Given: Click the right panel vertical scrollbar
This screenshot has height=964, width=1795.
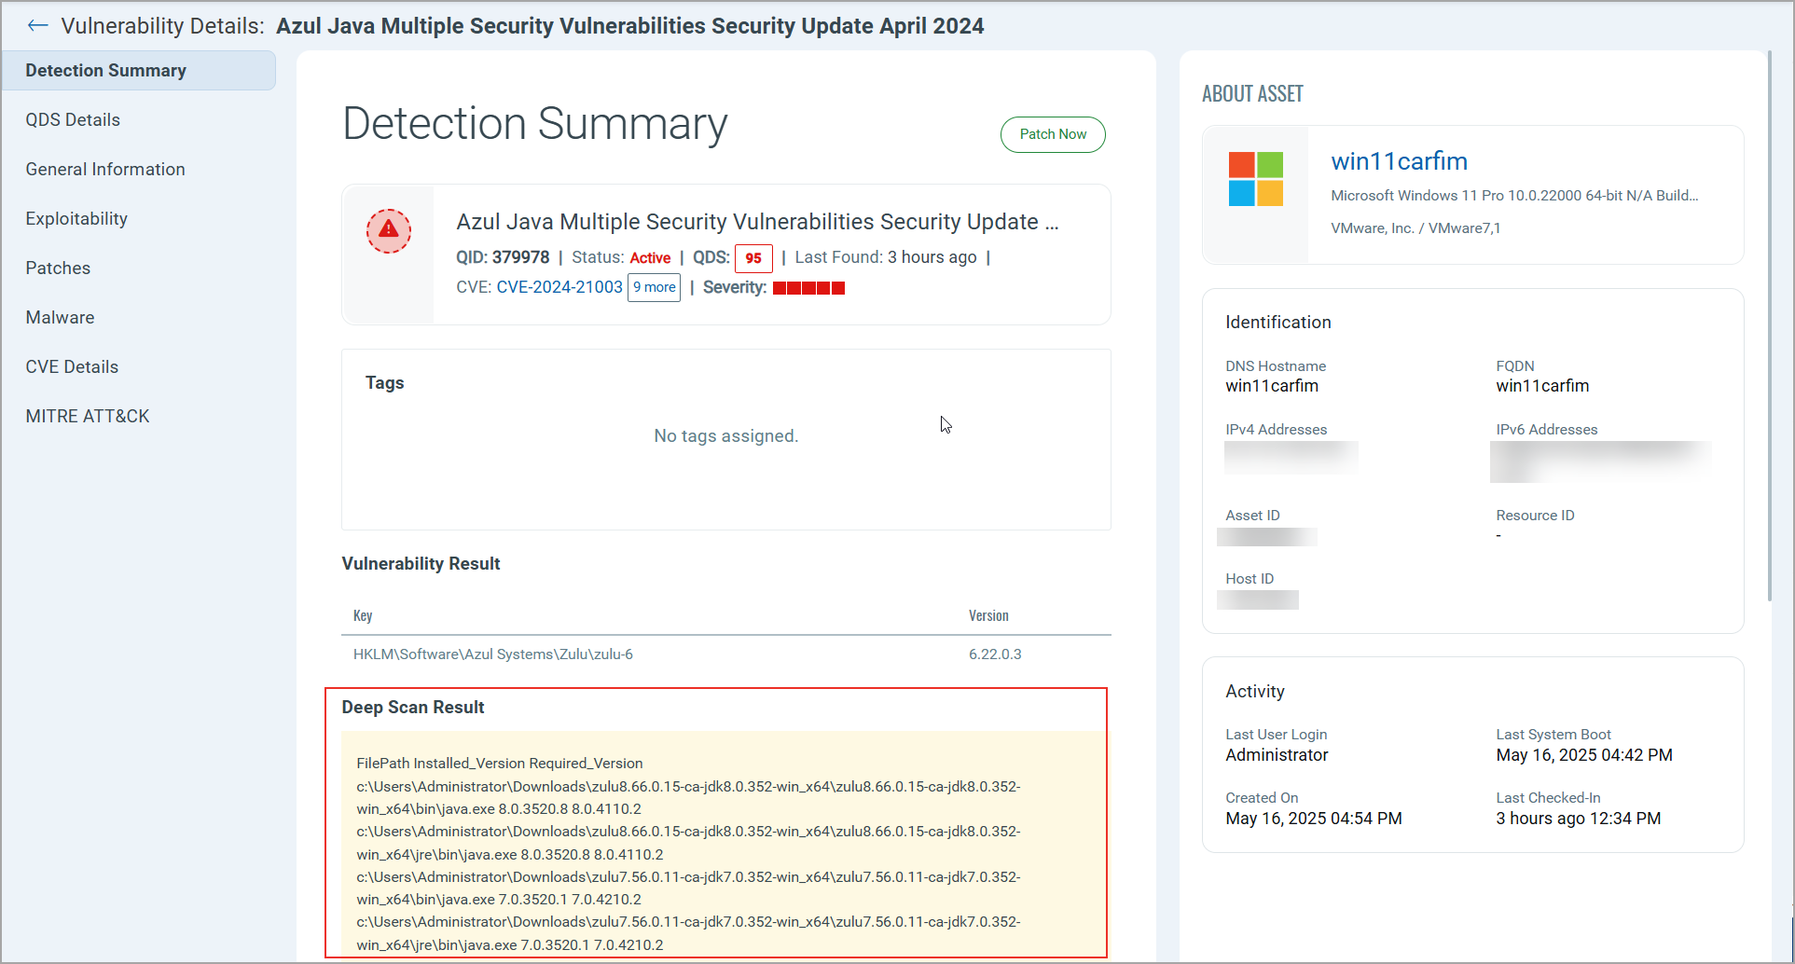Looking at the screenshot, I should 1770,326.
